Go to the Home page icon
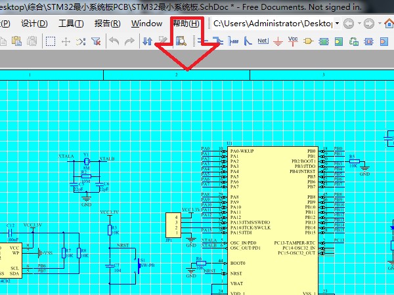 [x=389, y=24]
